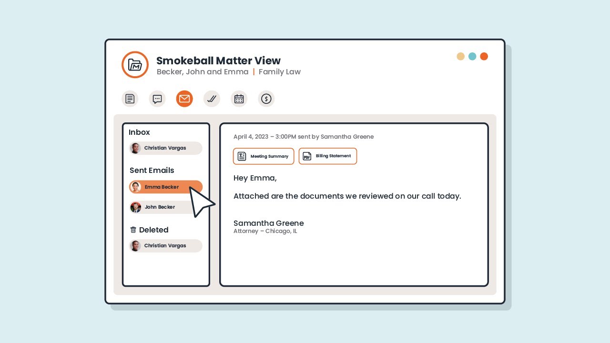Viewport: 610px width, 343px height.
Task: Click the Attached are the documents sentence
Action: (x=347, y=196)
